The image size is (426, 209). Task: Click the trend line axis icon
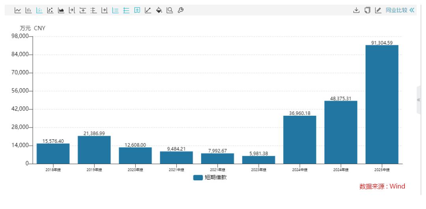tap(148, 10)
